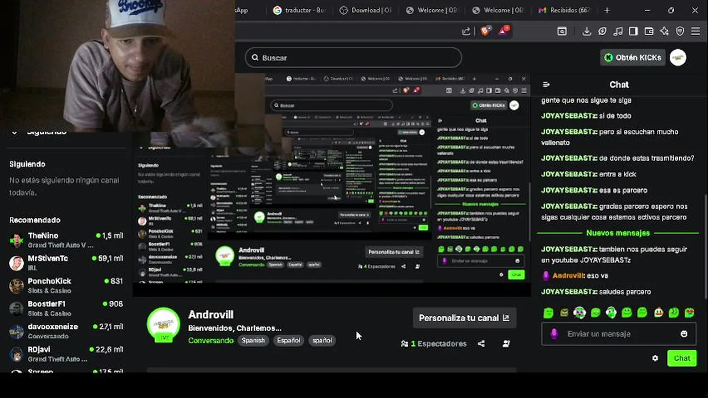
Task: Open recommended channel TheNino
Action: click(x=66, y=240)
